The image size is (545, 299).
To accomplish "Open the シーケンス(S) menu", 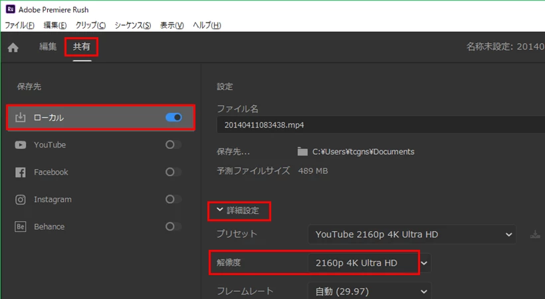I will tap(133, 25).
